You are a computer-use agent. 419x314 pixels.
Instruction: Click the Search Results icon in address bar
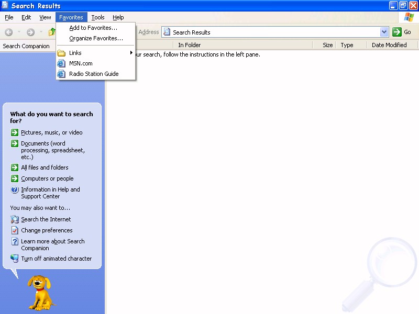(167, 32)
